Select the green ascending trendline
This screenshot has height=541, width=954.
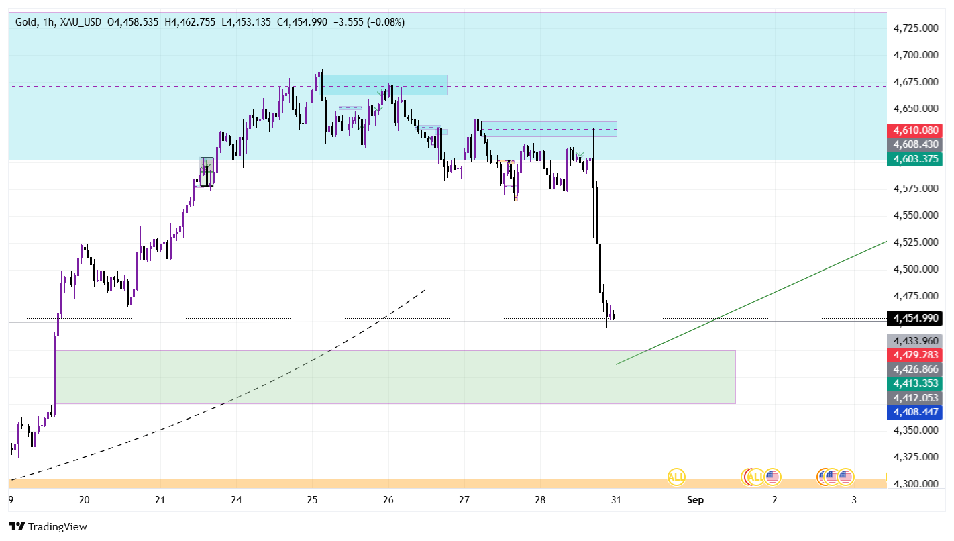click(751, 302)
